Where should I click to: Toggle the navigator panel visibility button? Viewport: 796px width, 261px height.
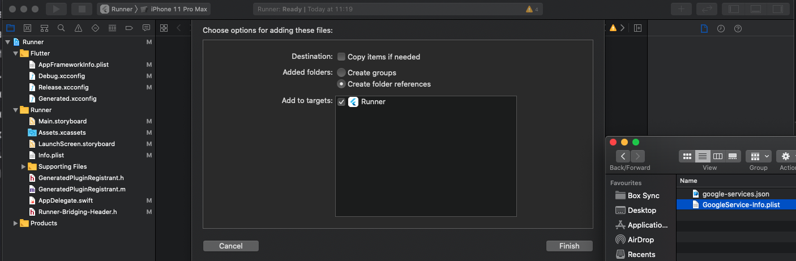[734, 9]
